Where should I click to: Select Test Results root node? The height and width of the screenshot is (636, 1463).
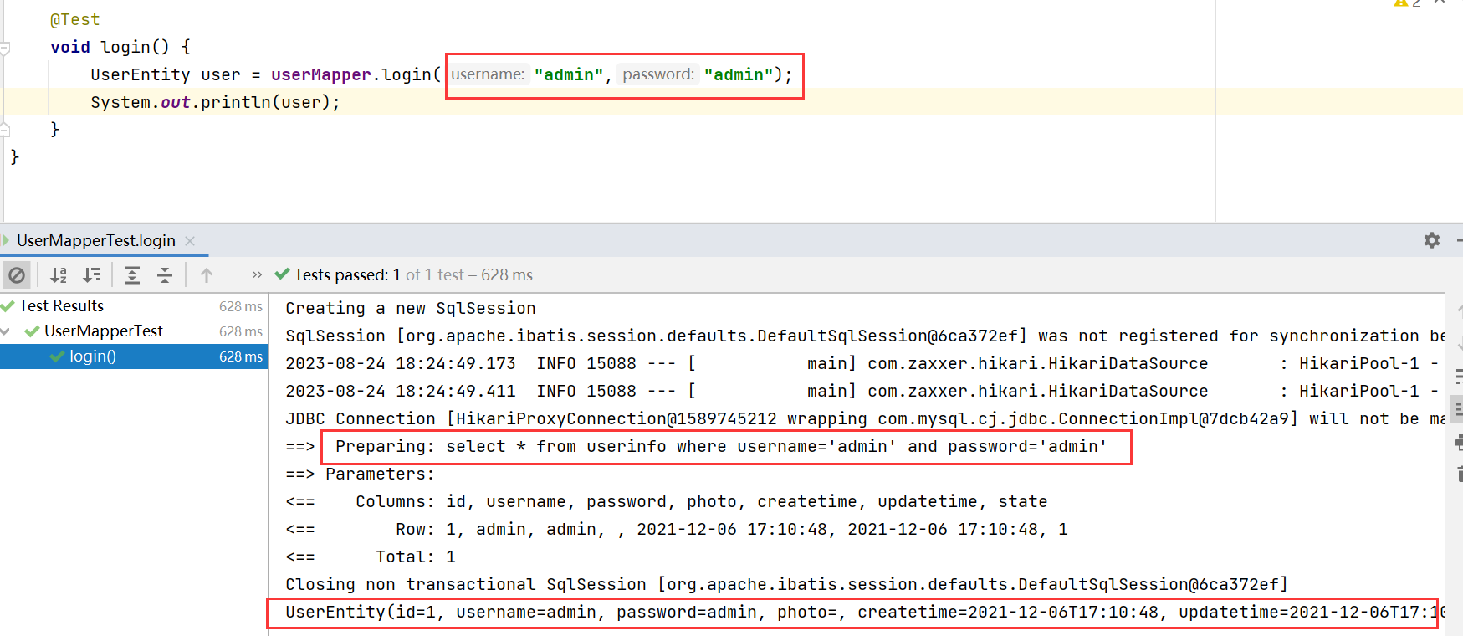tap(61, 306)
